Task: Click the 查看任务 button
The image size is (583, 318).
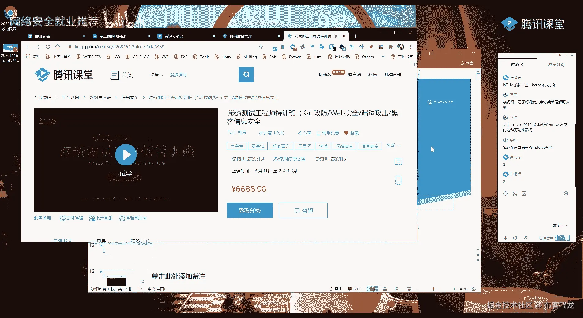Action: click(250, 210)
